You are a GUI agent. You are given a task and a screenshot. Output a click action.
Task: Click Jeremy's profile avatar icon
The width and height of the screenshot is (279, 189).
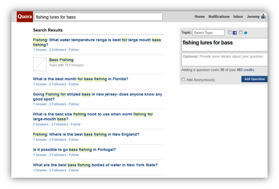click(263, 16)
